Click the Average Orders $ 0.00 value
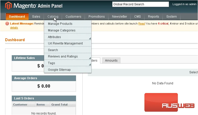The height and width of the screenshot is (115, 198). coord(44,86)
